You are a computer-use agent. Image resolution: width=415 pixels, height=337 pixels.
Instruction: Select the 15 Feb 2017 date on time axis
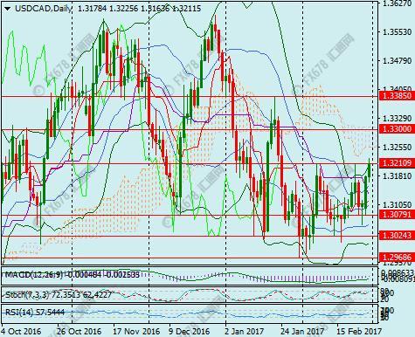coord(359,332)
